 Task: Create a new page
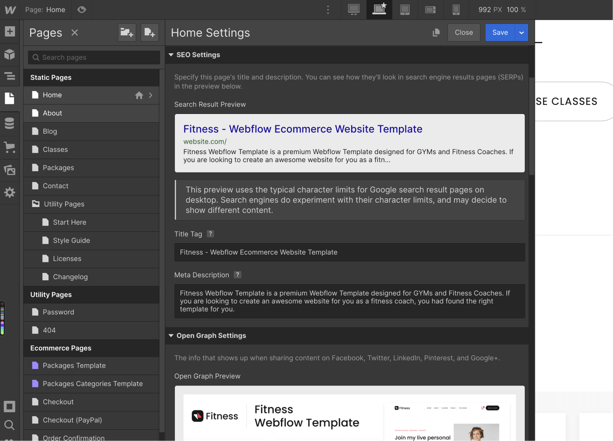coord(149,32)
